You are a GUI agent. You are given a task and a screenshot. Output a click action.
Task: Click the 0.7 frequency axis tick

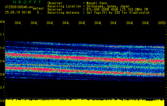pyautogui.click(x=3, y=88)
